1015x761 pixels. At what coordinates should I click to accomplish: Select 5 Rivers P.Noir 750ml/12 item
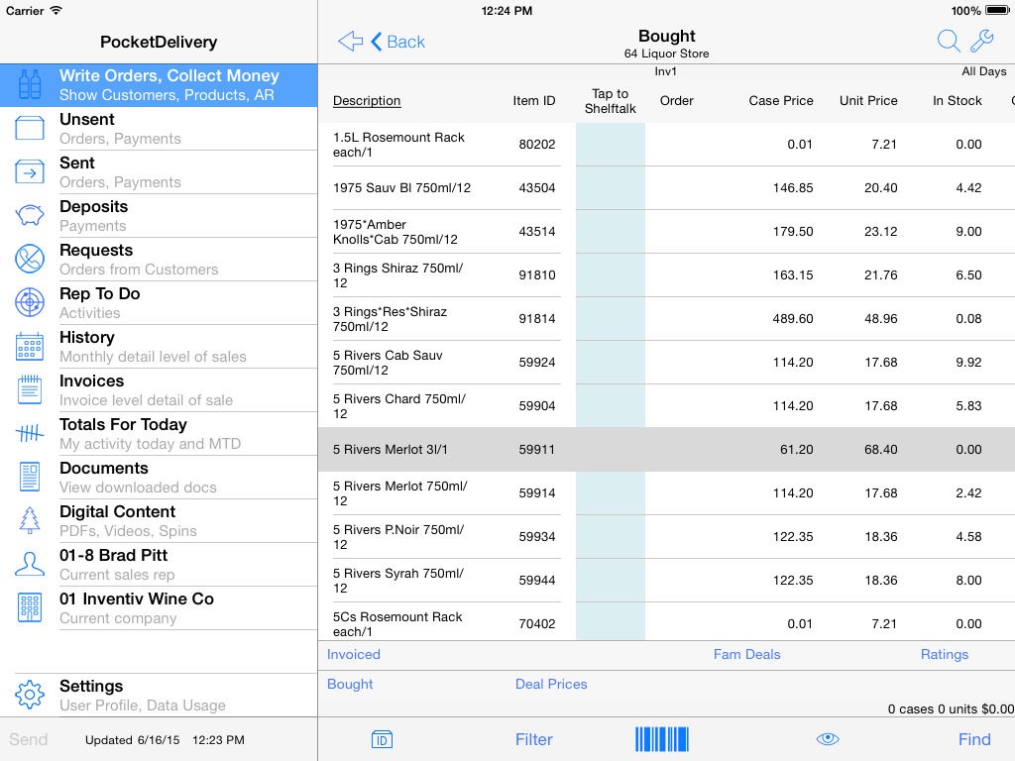pos(398,536)
